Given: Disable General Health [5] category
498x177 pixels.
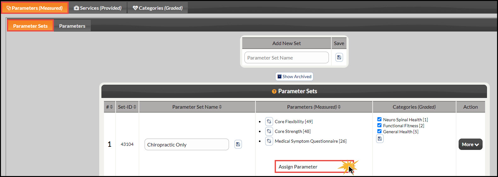Looking at the screenshot, I should click(x=379, y=131).
